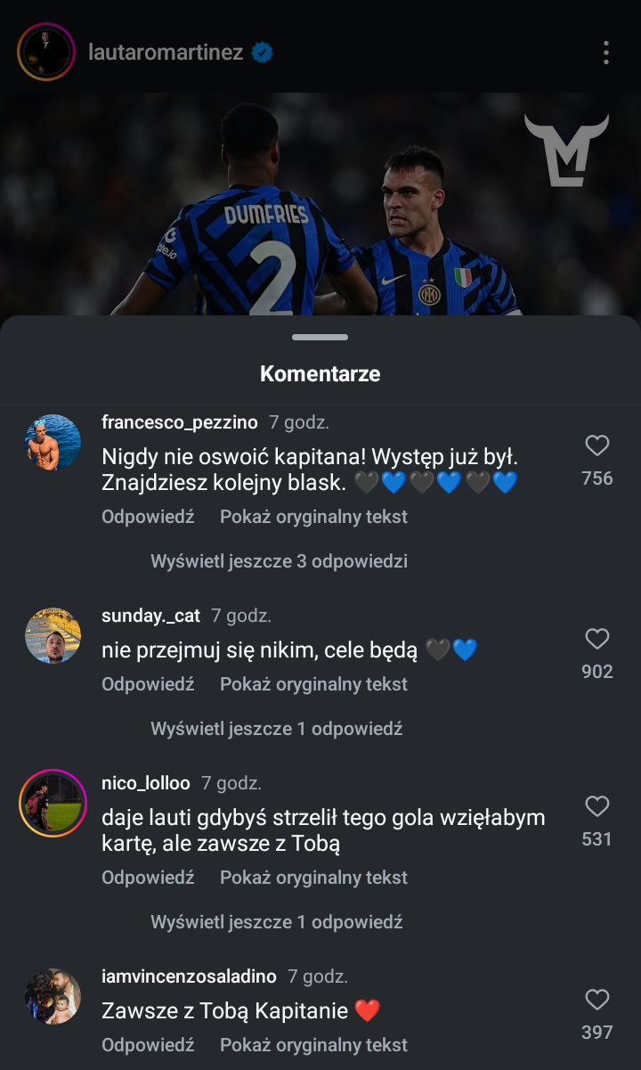Viewport: 641px width, 1070px height.
Task: Like nico_lolloo's comment with the heart
Action: click(x=596, y=806)
